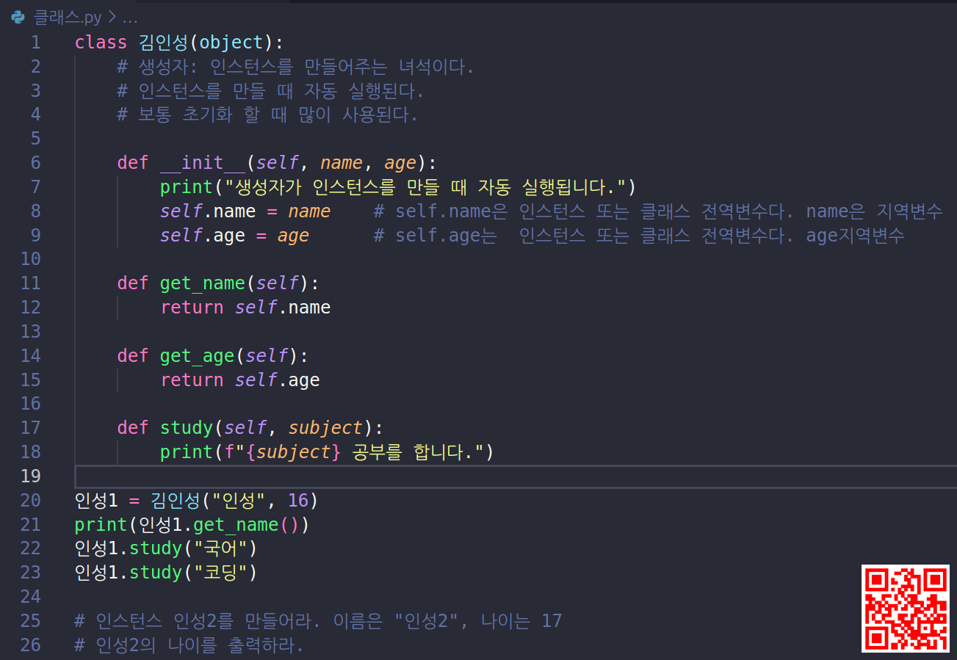Click the comment '# 인성2의 나이를 출력하라.'
957x660 pixels.
(189, 645)
